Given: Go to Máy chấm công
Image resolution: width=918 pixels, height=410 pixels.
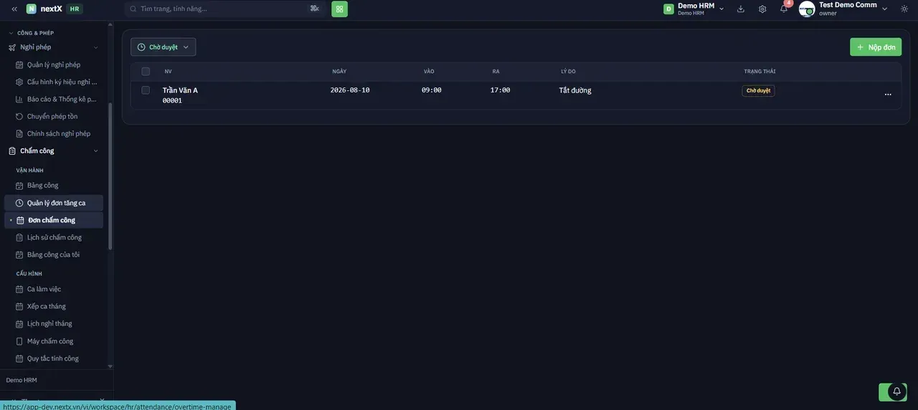Looking at the screenshot, I should [x=54, y=341].
